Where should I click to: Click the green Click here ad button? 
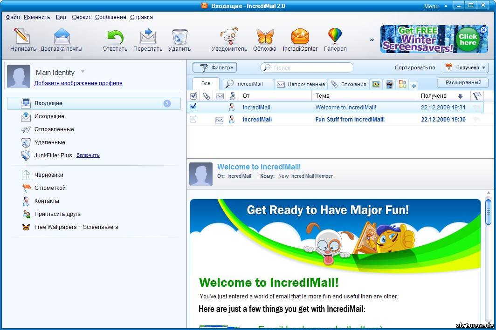468,39
